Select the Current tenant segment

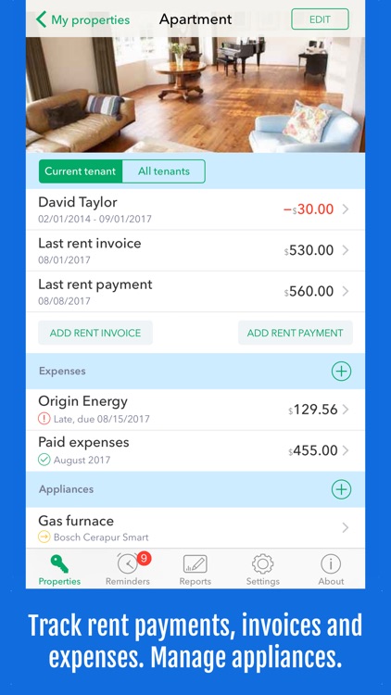click(81, 171)
